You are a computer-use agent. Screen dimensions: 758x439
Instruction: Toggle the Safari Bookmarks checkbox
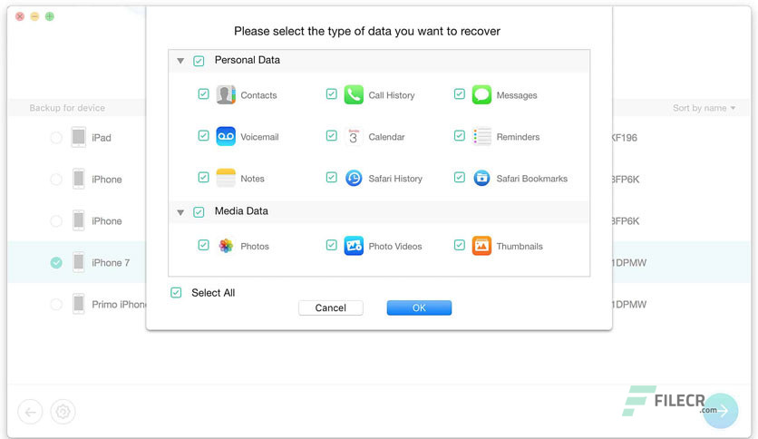click(460, 177)
